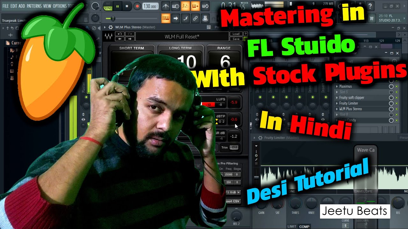Click the Trim -13.8 value field
Screen dimensions: 408x229
click(x=234, y=147)
